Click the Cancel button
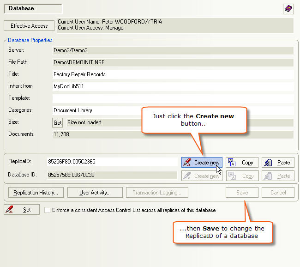The width and height of the screenshot is (300, 267). (278, 193)
